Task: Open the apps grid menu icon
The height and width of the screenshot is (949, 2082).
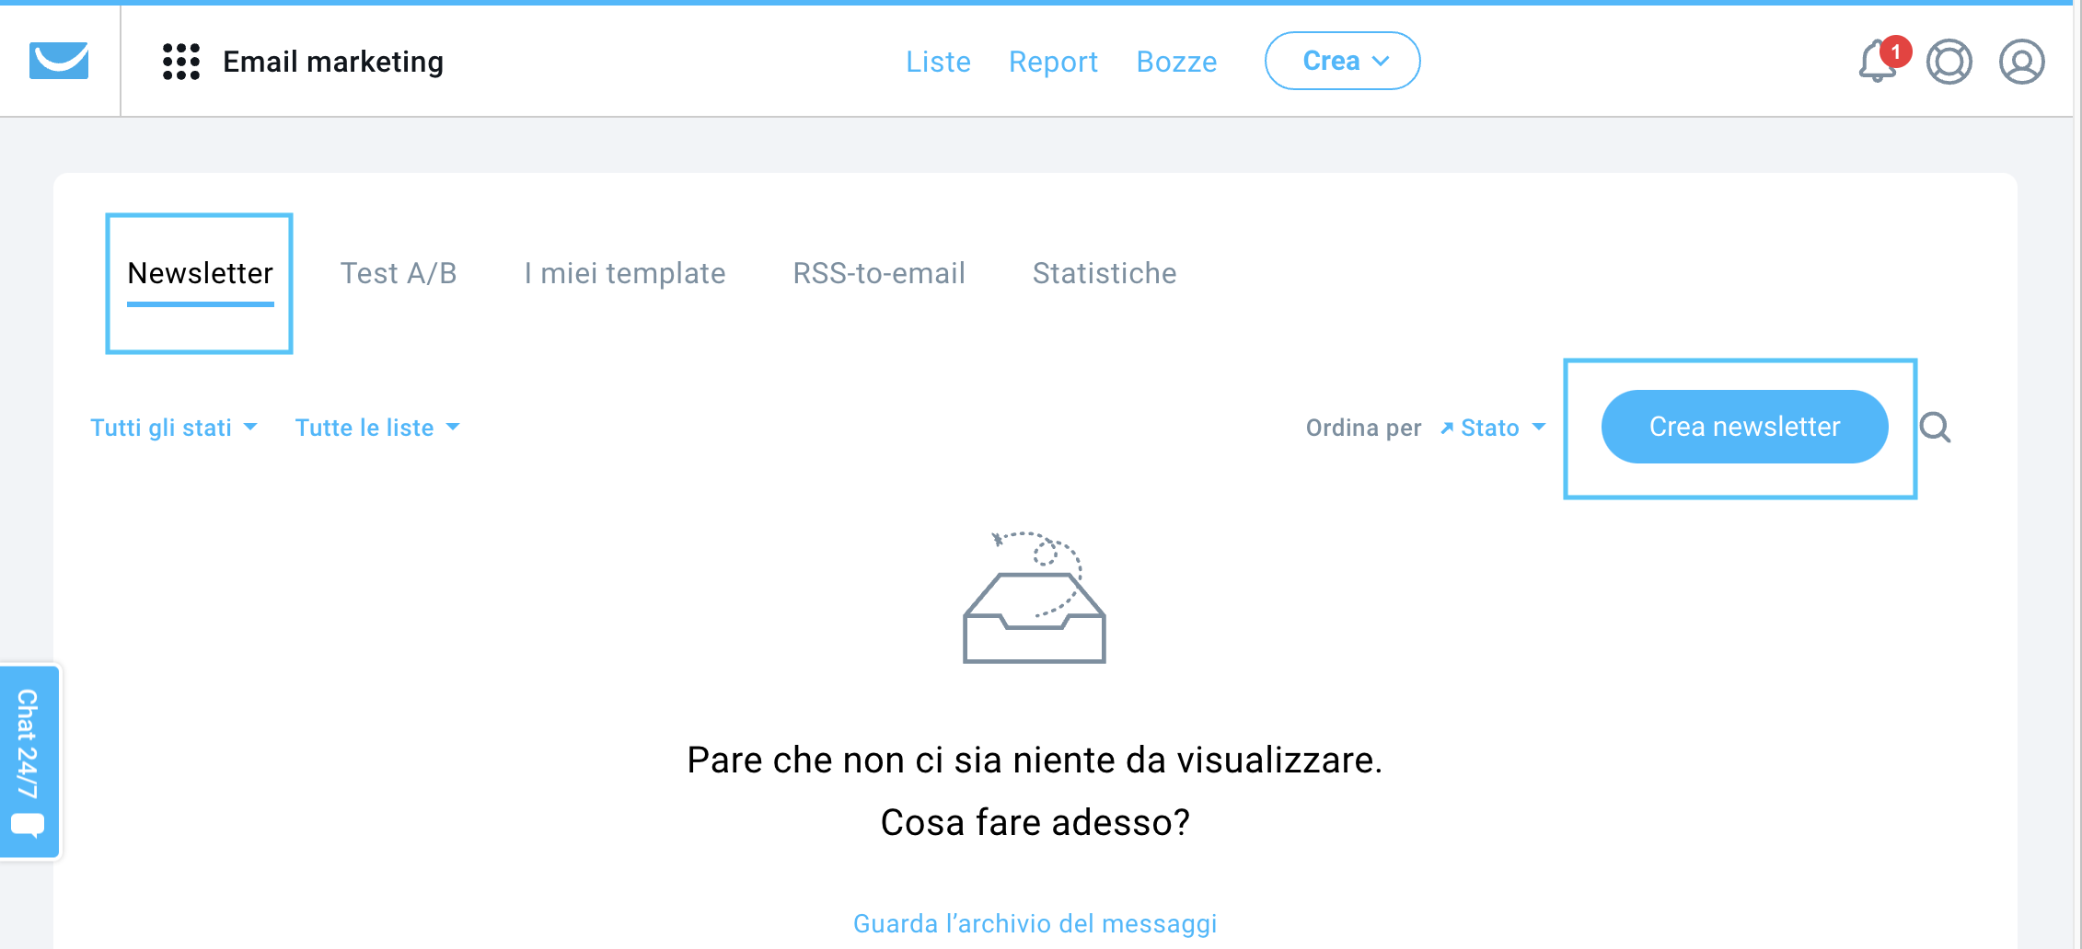Action: tap(181, 62)
